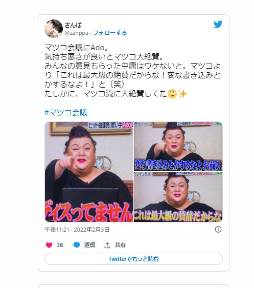Click the 共有 share label
The height and width of the screenshot is (288, 254).
click(120, 245)
